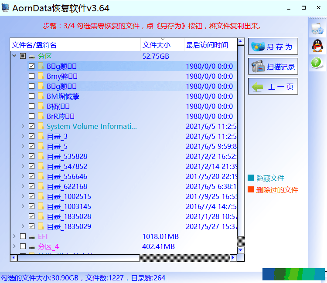Click folder icon of 目录_1835029

tap(41, 226)
